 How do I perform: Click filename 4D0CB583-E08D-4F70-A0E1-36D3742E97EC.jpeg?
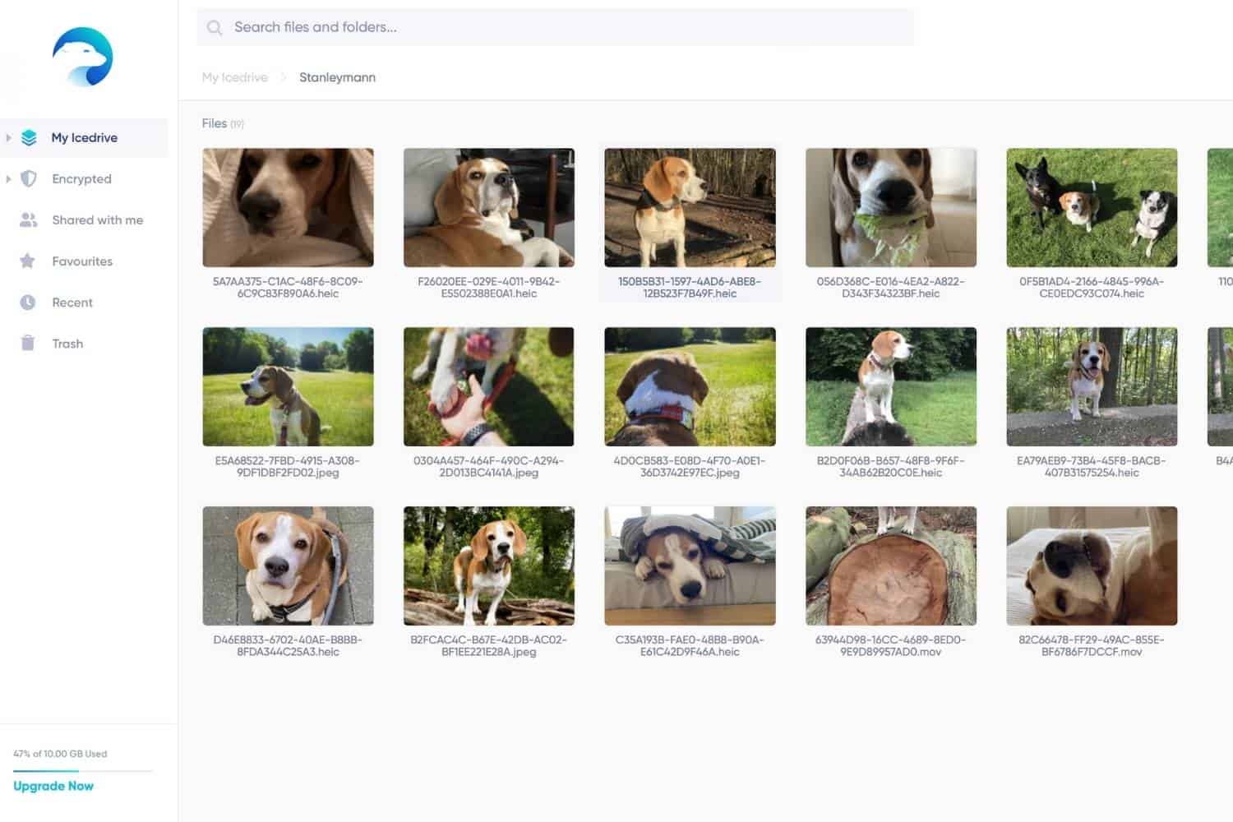click(690, 467)
